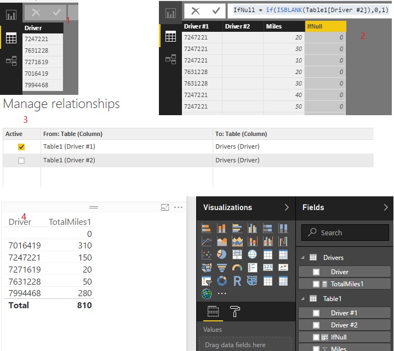
Task: Switch to the Format paint roller tab
Action: [235, 312]
